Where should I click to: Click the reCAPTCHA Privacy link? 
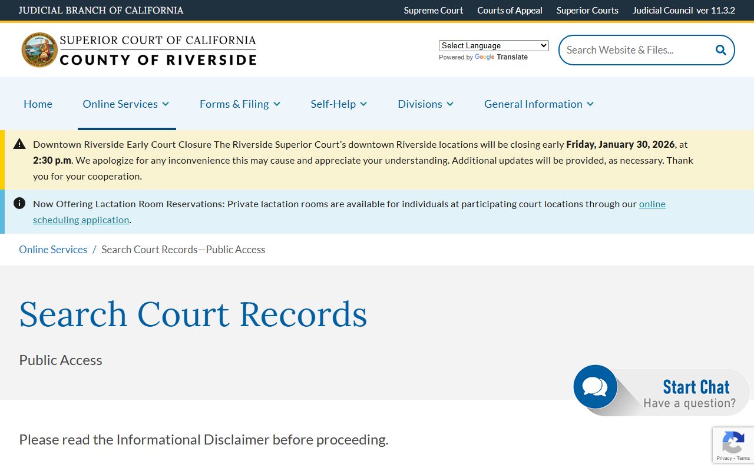(x=724, y=458)
